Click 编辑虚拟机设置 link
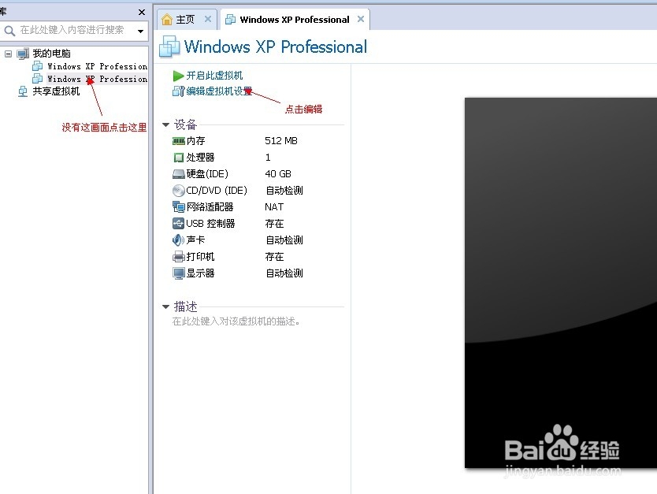657x494 pixels. coord(219,91)
